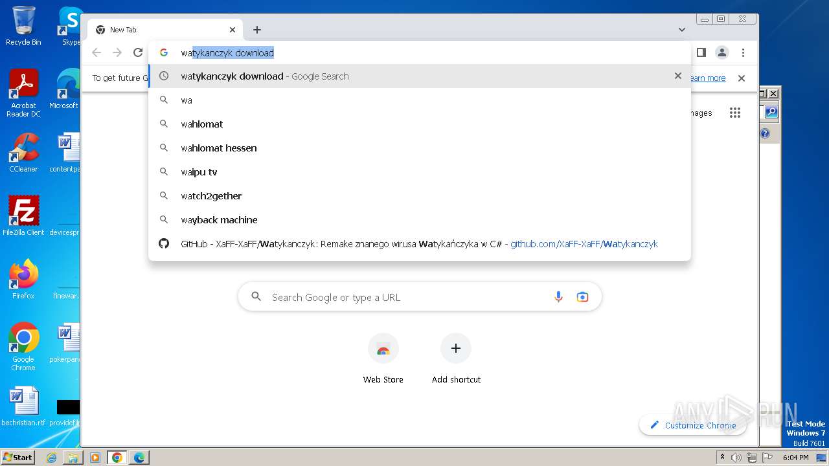
Task: Choose the 'wahlomat hessen' suggestion
Action: coord(420,148)
